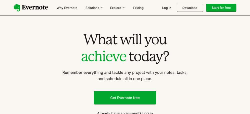
Task: Expand the chevron next to Solutions
Action: (101, 8)
